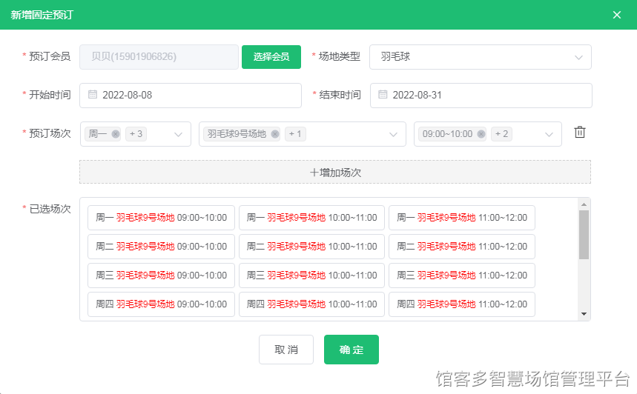Open the time slot dropdown arrow

(x=549, y=134)
